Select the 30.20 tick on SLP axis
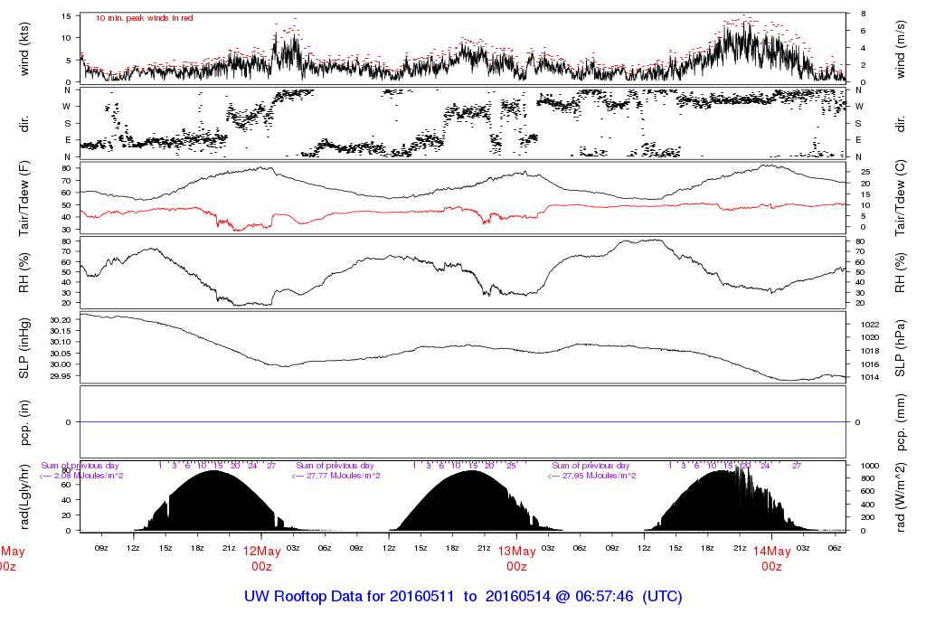 (61, 319)
